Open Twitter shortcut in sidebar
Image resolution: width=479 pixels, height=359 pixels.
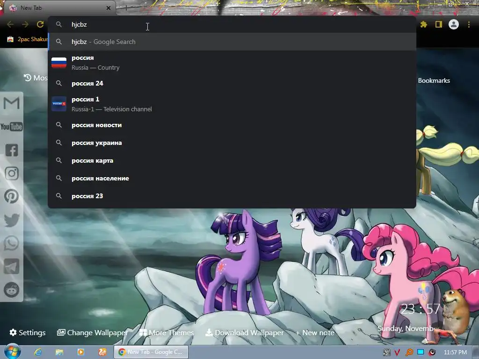coord(12,220)
